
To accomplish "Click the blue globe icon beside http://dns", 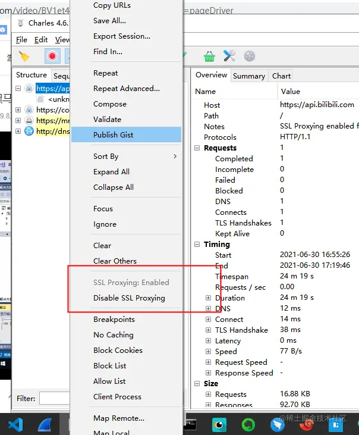I will (29, 131).
